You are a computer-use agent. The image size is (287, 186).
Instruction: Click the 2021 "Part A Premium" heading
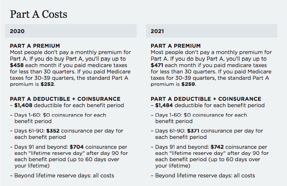point(176,46)
